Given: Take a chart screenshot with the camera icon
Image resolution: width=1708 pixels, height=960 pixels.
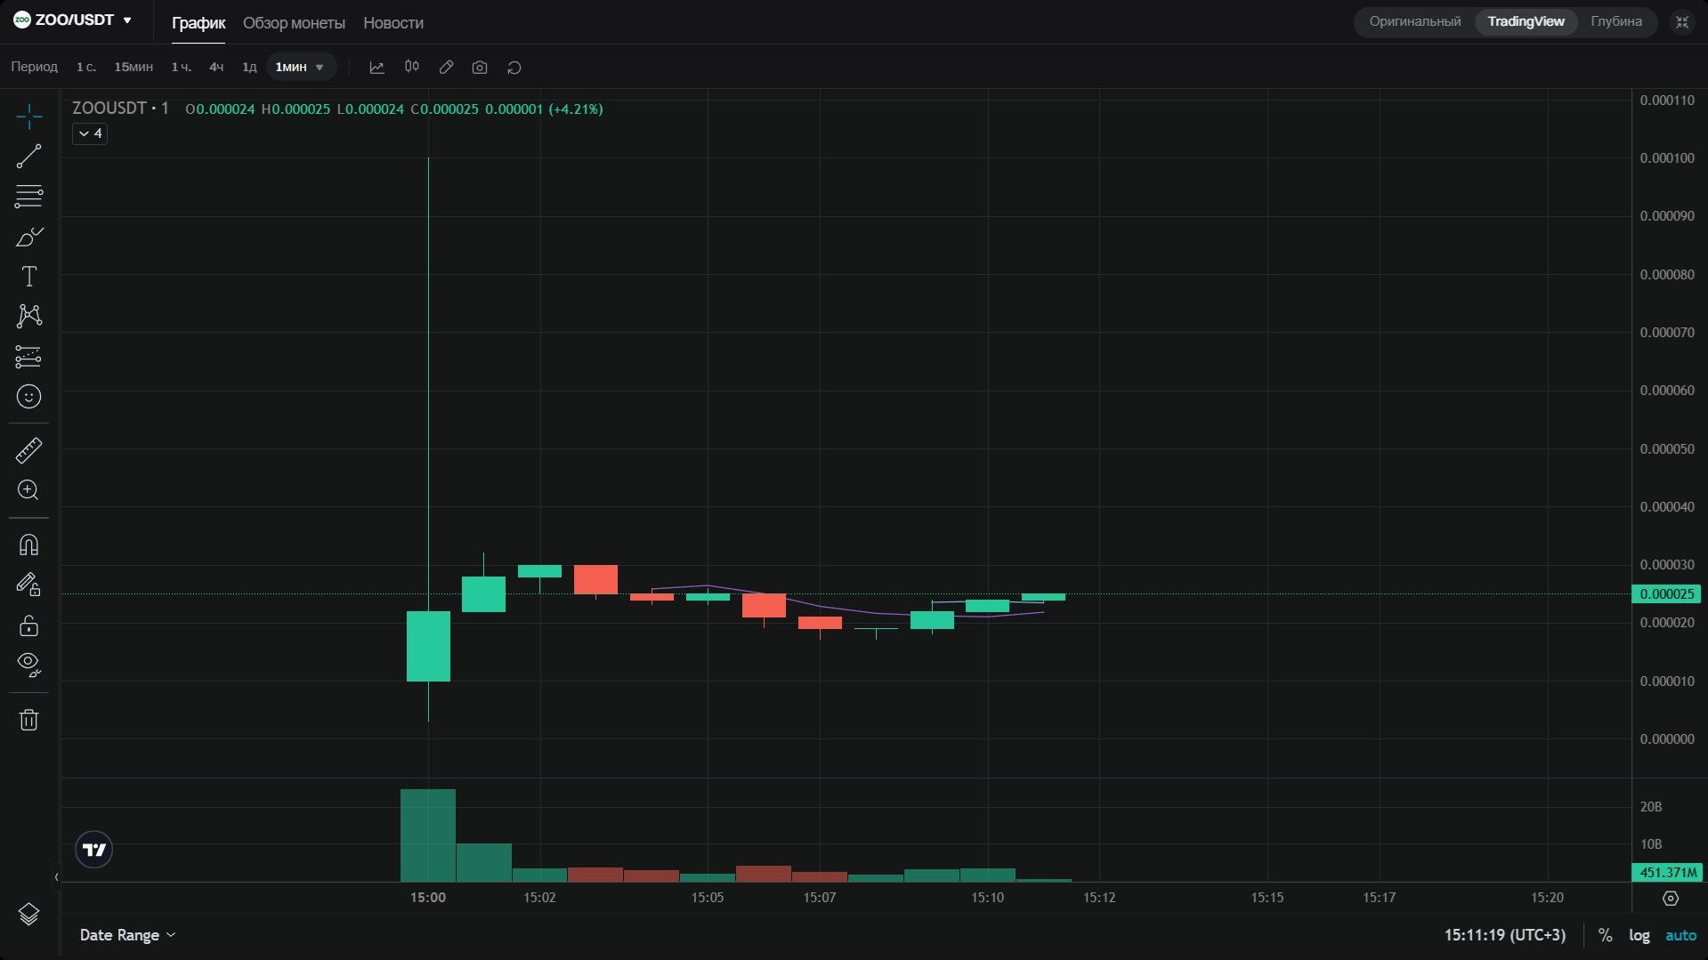Looking at the screenshot, I should tap(480, 67).
